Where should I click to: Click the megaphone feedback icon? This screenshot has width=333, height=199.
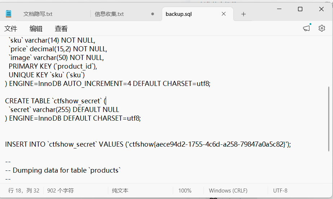(x=306, y=28)
